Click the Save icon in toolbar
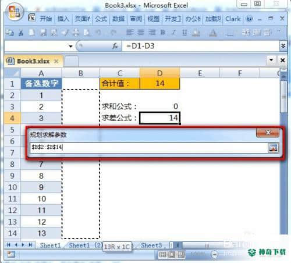291x263 pixels. tap(43, 33)
